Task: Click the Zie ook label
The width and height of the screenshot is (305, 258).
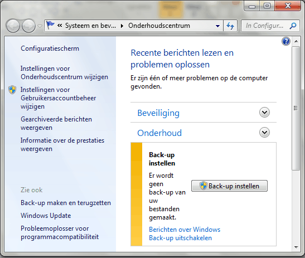Action: click(x=32, y=190)
